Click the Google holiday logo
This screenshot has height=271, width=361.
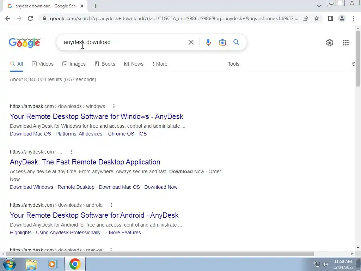(25, 43)
